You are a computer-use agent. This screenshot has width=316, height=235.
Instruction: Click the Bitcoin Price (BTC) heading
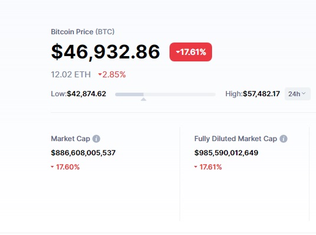(83, 32)
